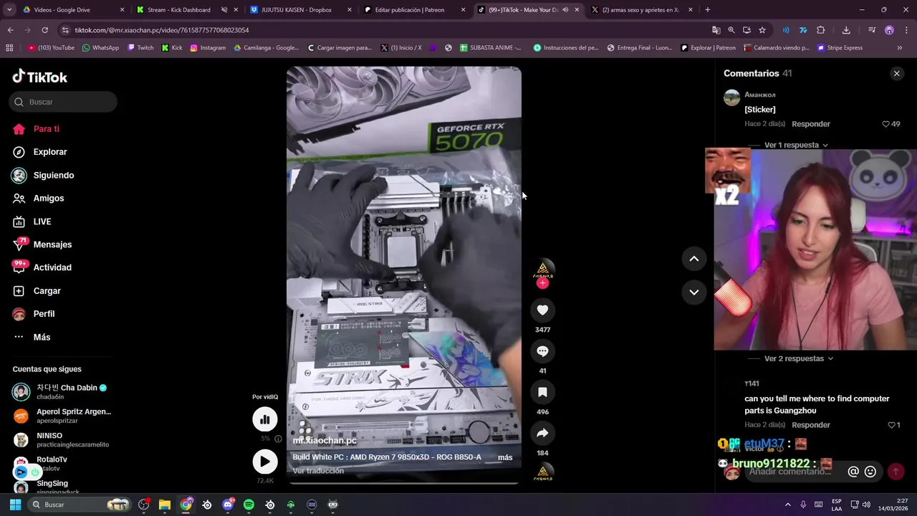Image resolution: width=917 pixels, height=516 pixels.
Task: Share the video using arrow icon
Action: 542,433
